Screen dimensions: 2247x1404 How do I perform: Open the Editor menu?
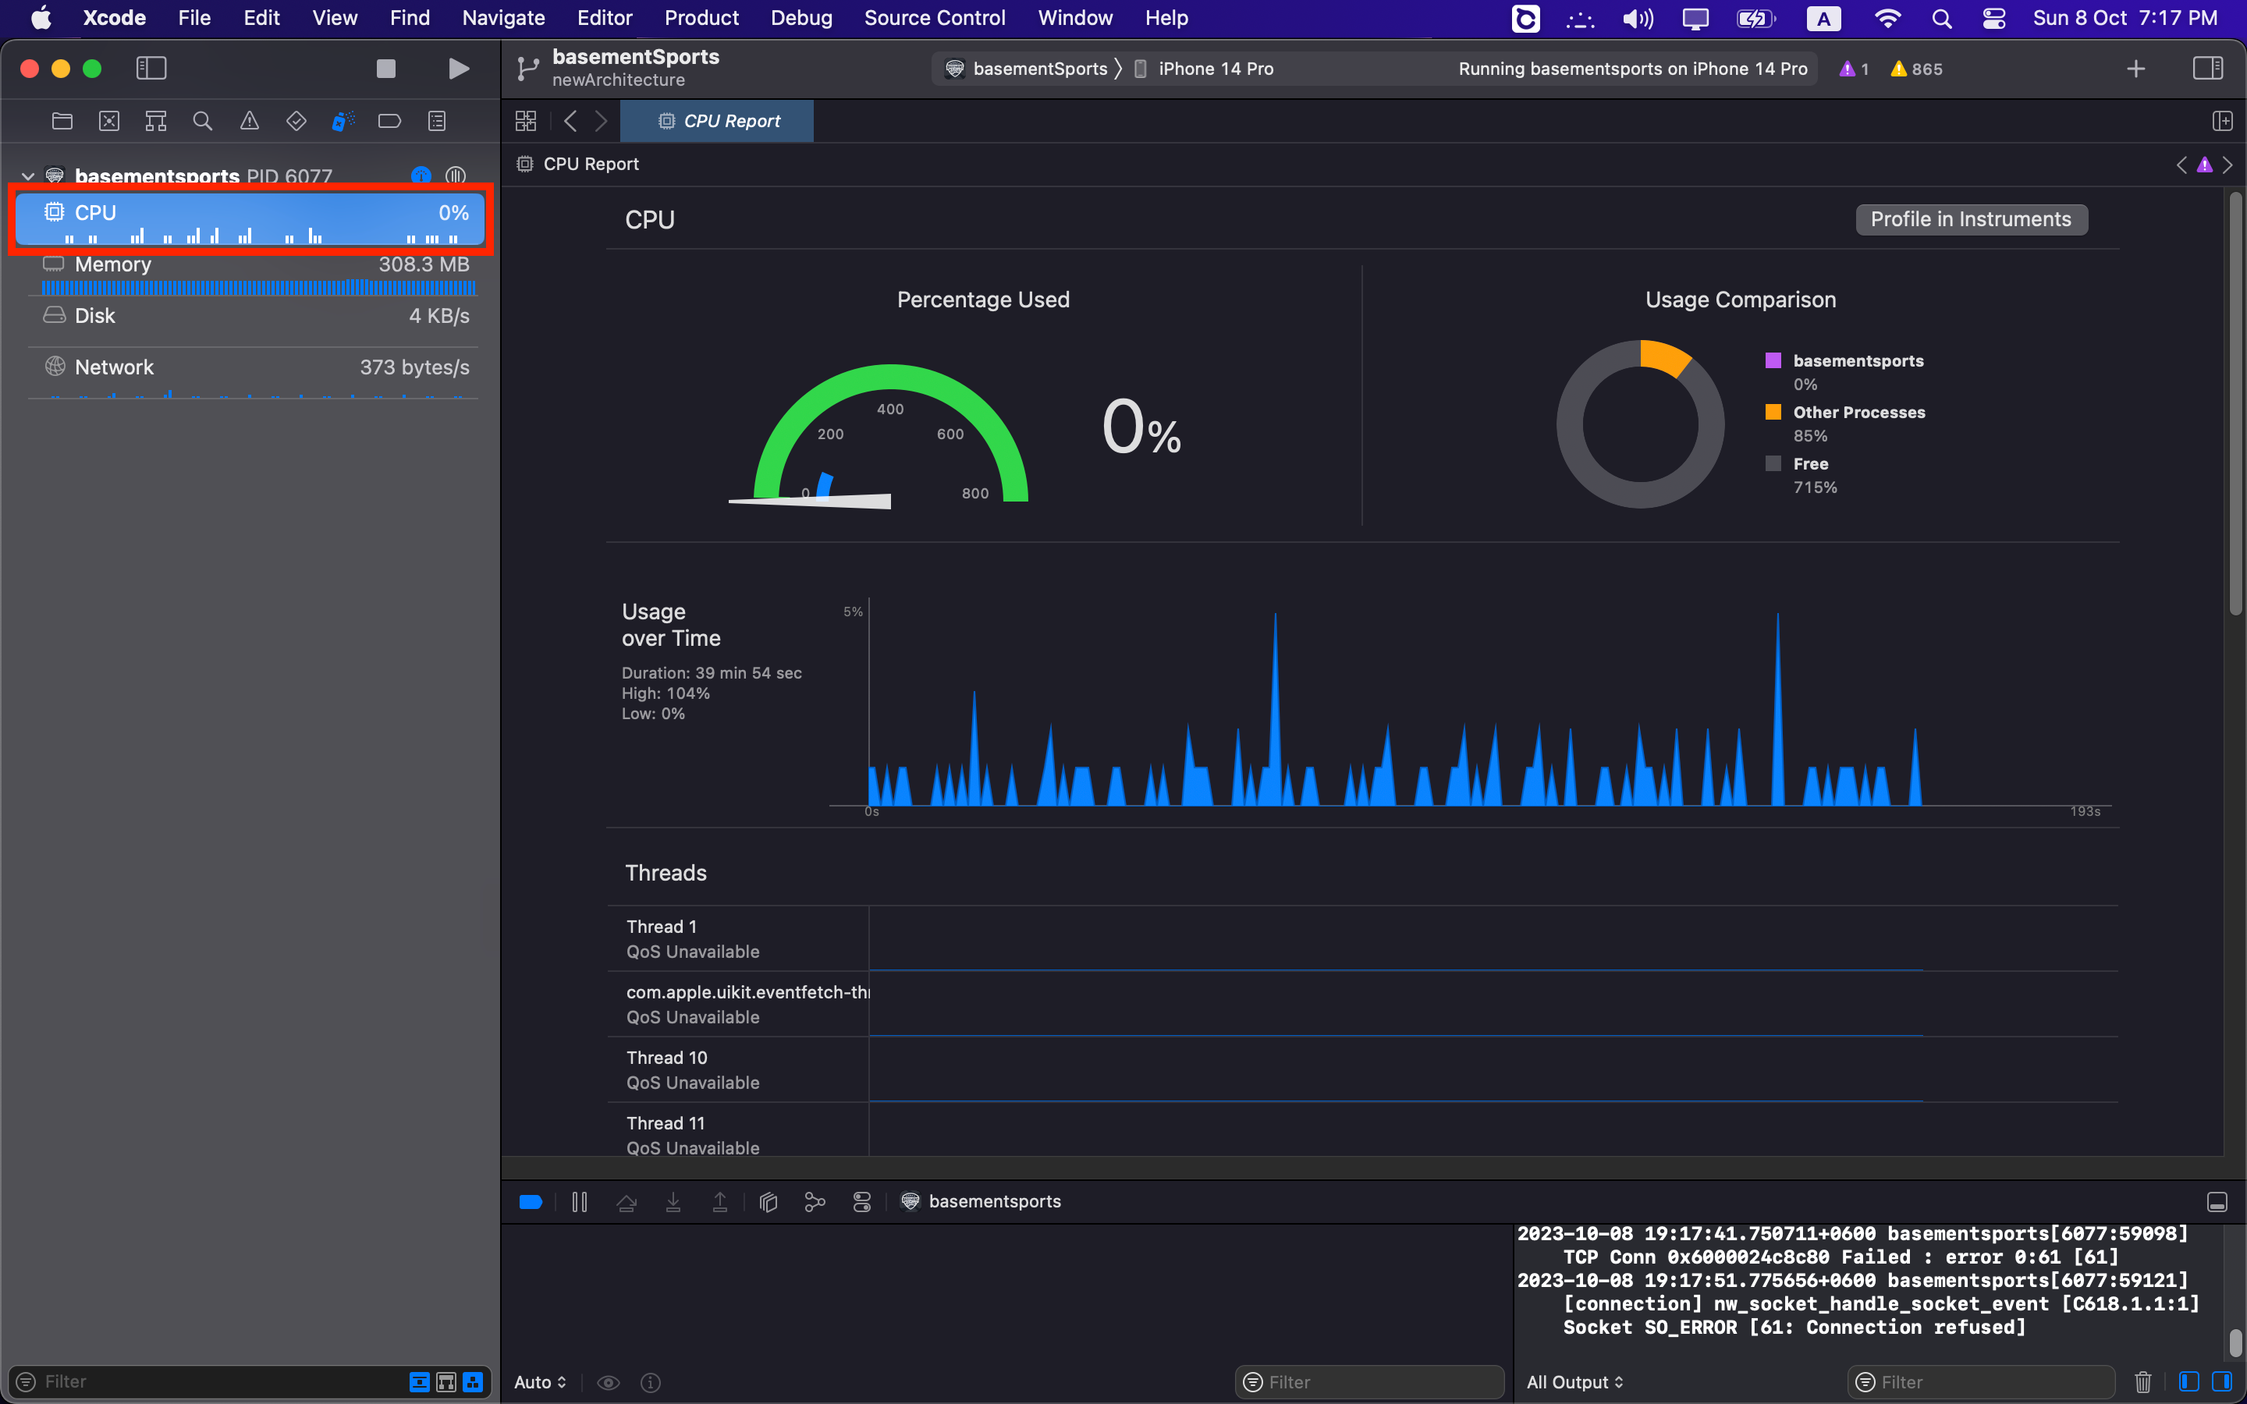[605, 18]
